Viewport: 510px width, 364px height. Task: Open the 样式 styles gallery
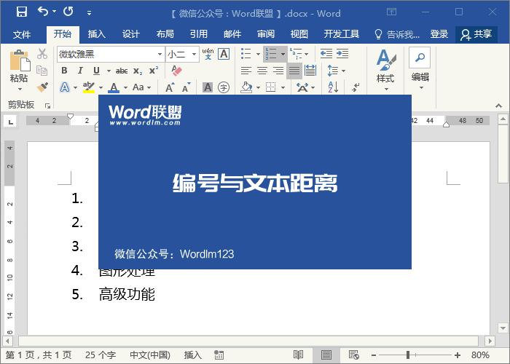coord(385,70)
